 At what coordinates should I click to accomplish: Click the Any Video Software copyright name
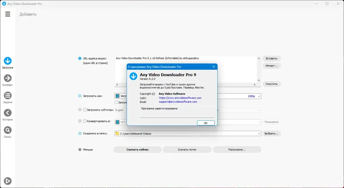click(172, 93)
